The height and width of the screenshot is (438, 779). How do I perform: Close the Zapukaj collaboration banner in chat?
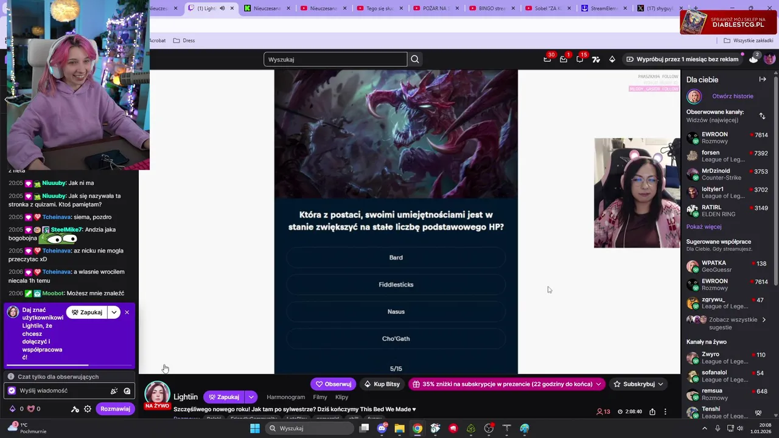pyautogui.click(x=127, y=312)
